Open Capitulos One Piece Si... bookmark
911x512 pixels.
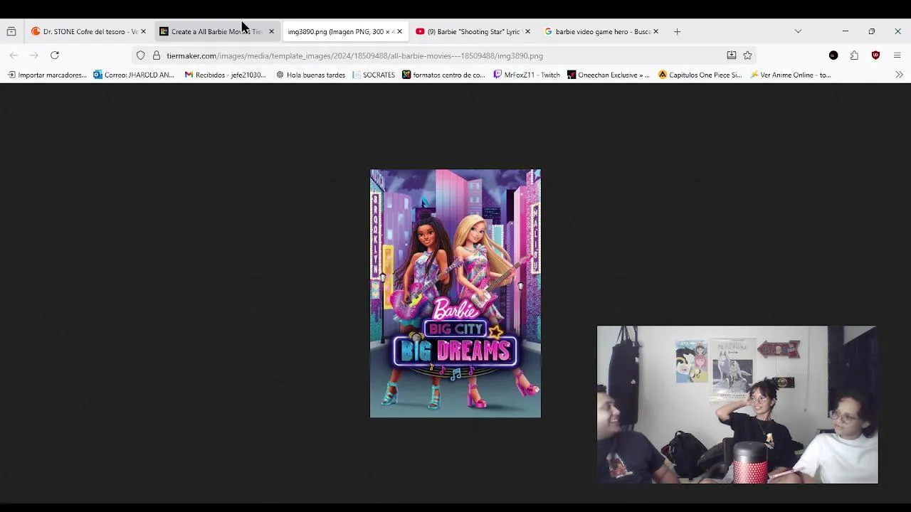(x=700, y=75)
